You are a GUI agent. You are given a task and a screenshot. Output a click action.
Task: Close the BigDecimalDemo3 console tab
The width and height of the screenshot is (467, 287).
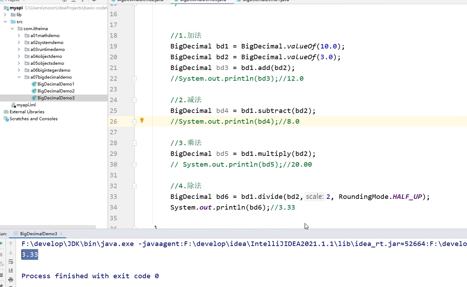[61, 234]
